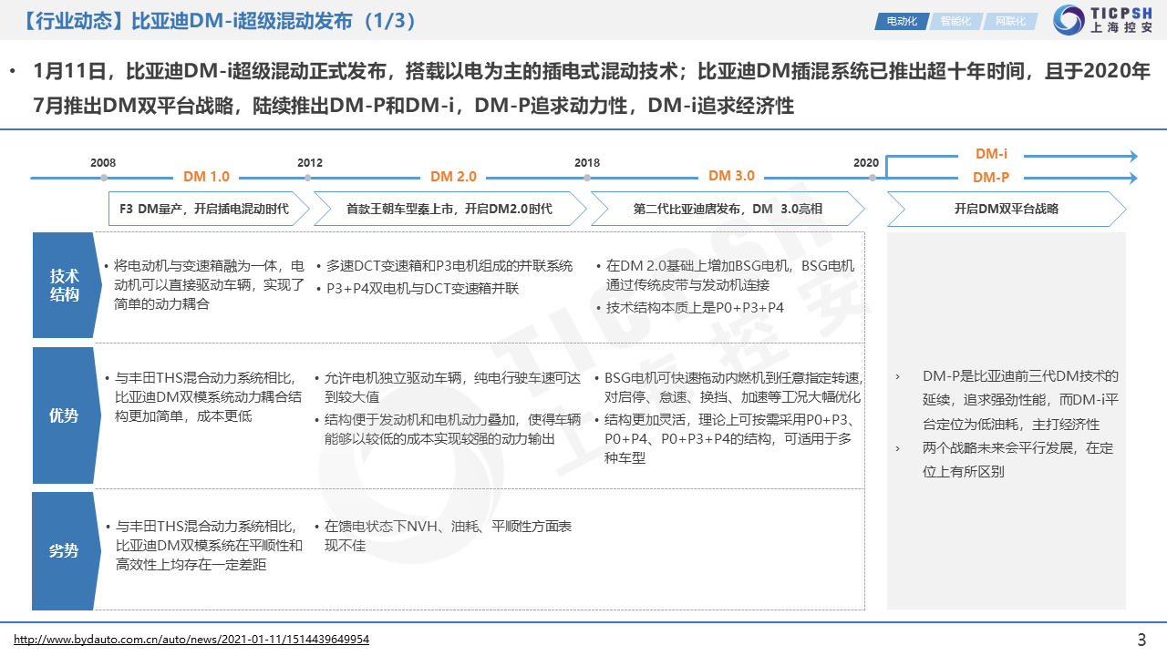Click the 首款王朝车型秦上市 chevron box
Viewport: 1167px width, 656px height.
point(449,209)
